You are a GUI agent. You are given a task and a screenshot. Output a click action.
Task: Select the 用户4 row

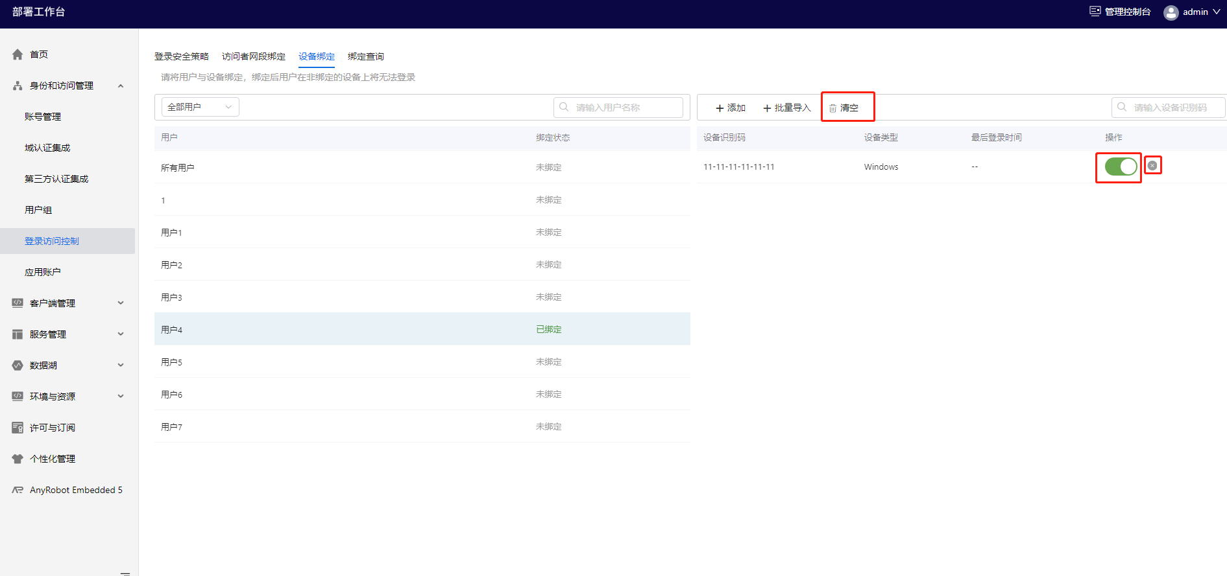[422, 329]
